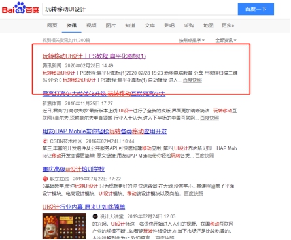Open result 玩转移动UI设计丨PS教程:扁平化图标(1)

[x=94, y=56]
